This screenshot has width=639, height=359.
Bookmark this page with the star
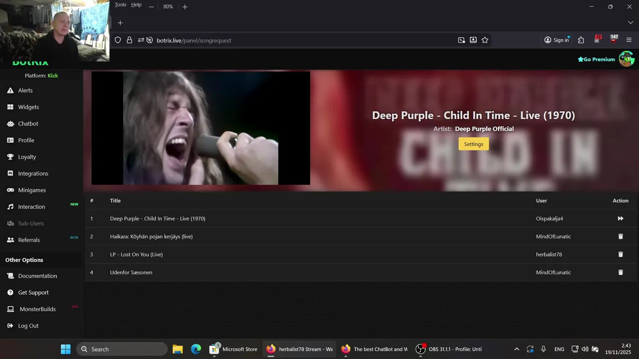coord(485,40)
